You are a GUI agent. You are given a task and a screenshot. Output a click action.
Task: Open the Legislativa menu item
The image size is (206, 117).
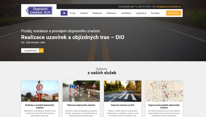[x=141, y=13]
